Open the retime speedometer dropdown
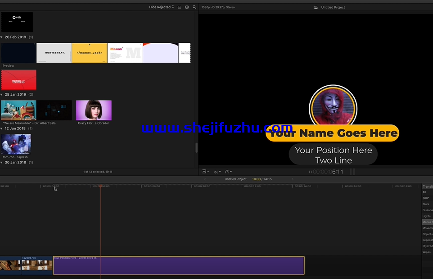This screenshot has height=279, width=433. click(x=228, y=172)
